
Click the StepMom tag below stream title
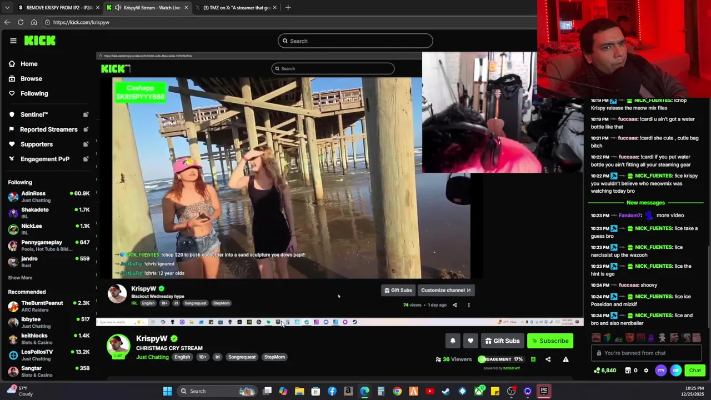point(274,357)
